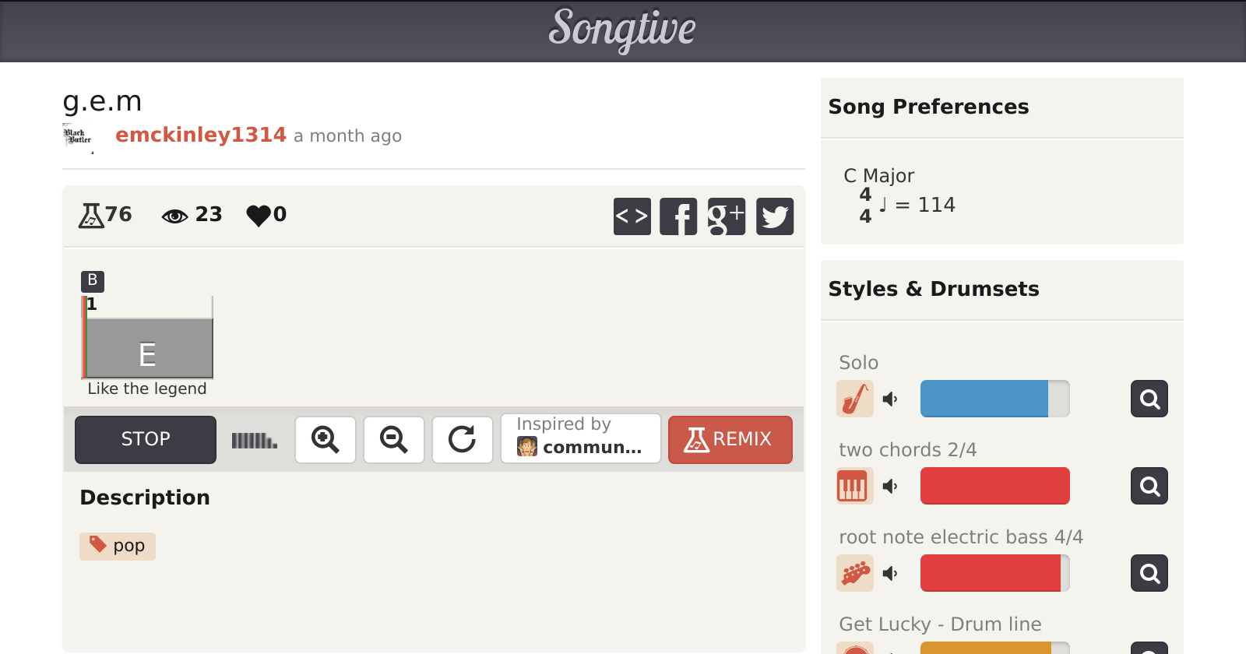1246x654 pixels.
Task: Click the heart likes icon
Action: [x=259, y=215]
